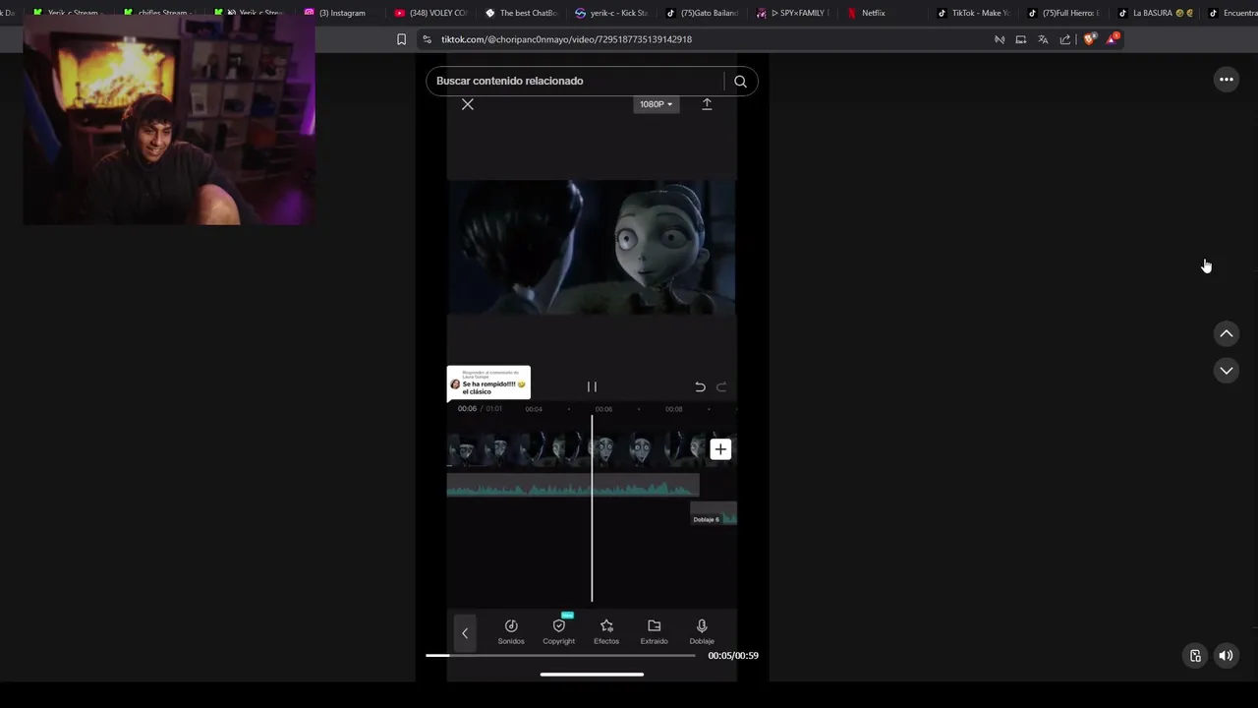The image size is (1258, 708).
Task: Click the tiktok.com URL in address bar
Action: (566, 39)
